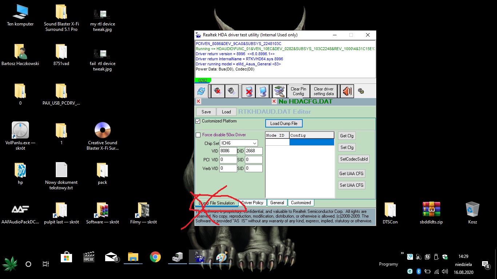The image size is (497, 279).
Task: Click 'Driver running model = eMd_Asus_General' log line
Action: pyautogui.click(x=238, y=64)
